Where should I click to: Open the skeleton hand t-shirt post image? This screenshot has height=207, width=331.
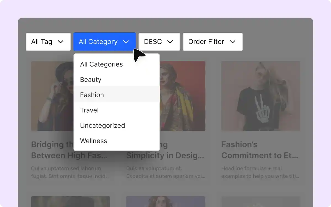click(x=260, y=96)
